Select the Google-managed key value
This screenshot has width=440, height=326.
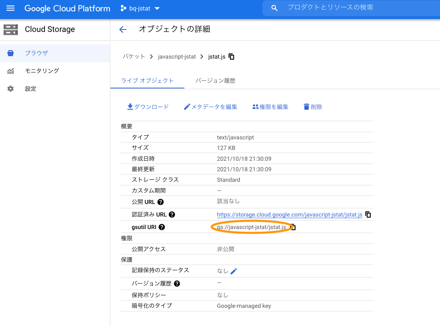244,306
